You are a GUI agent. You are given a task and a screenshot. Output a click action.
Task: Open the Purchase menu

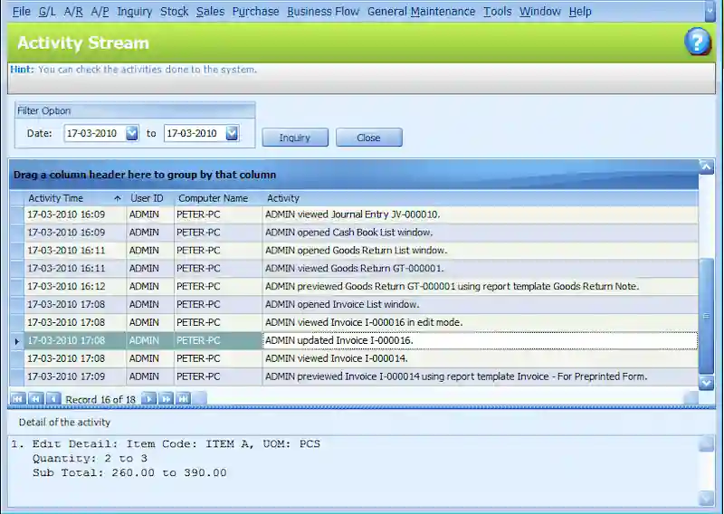tap(255, 12)
